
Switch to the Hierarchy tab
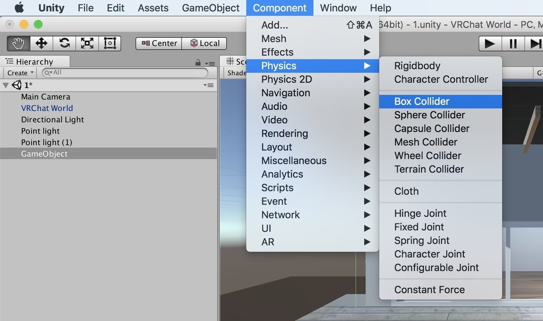click(35, 62)
